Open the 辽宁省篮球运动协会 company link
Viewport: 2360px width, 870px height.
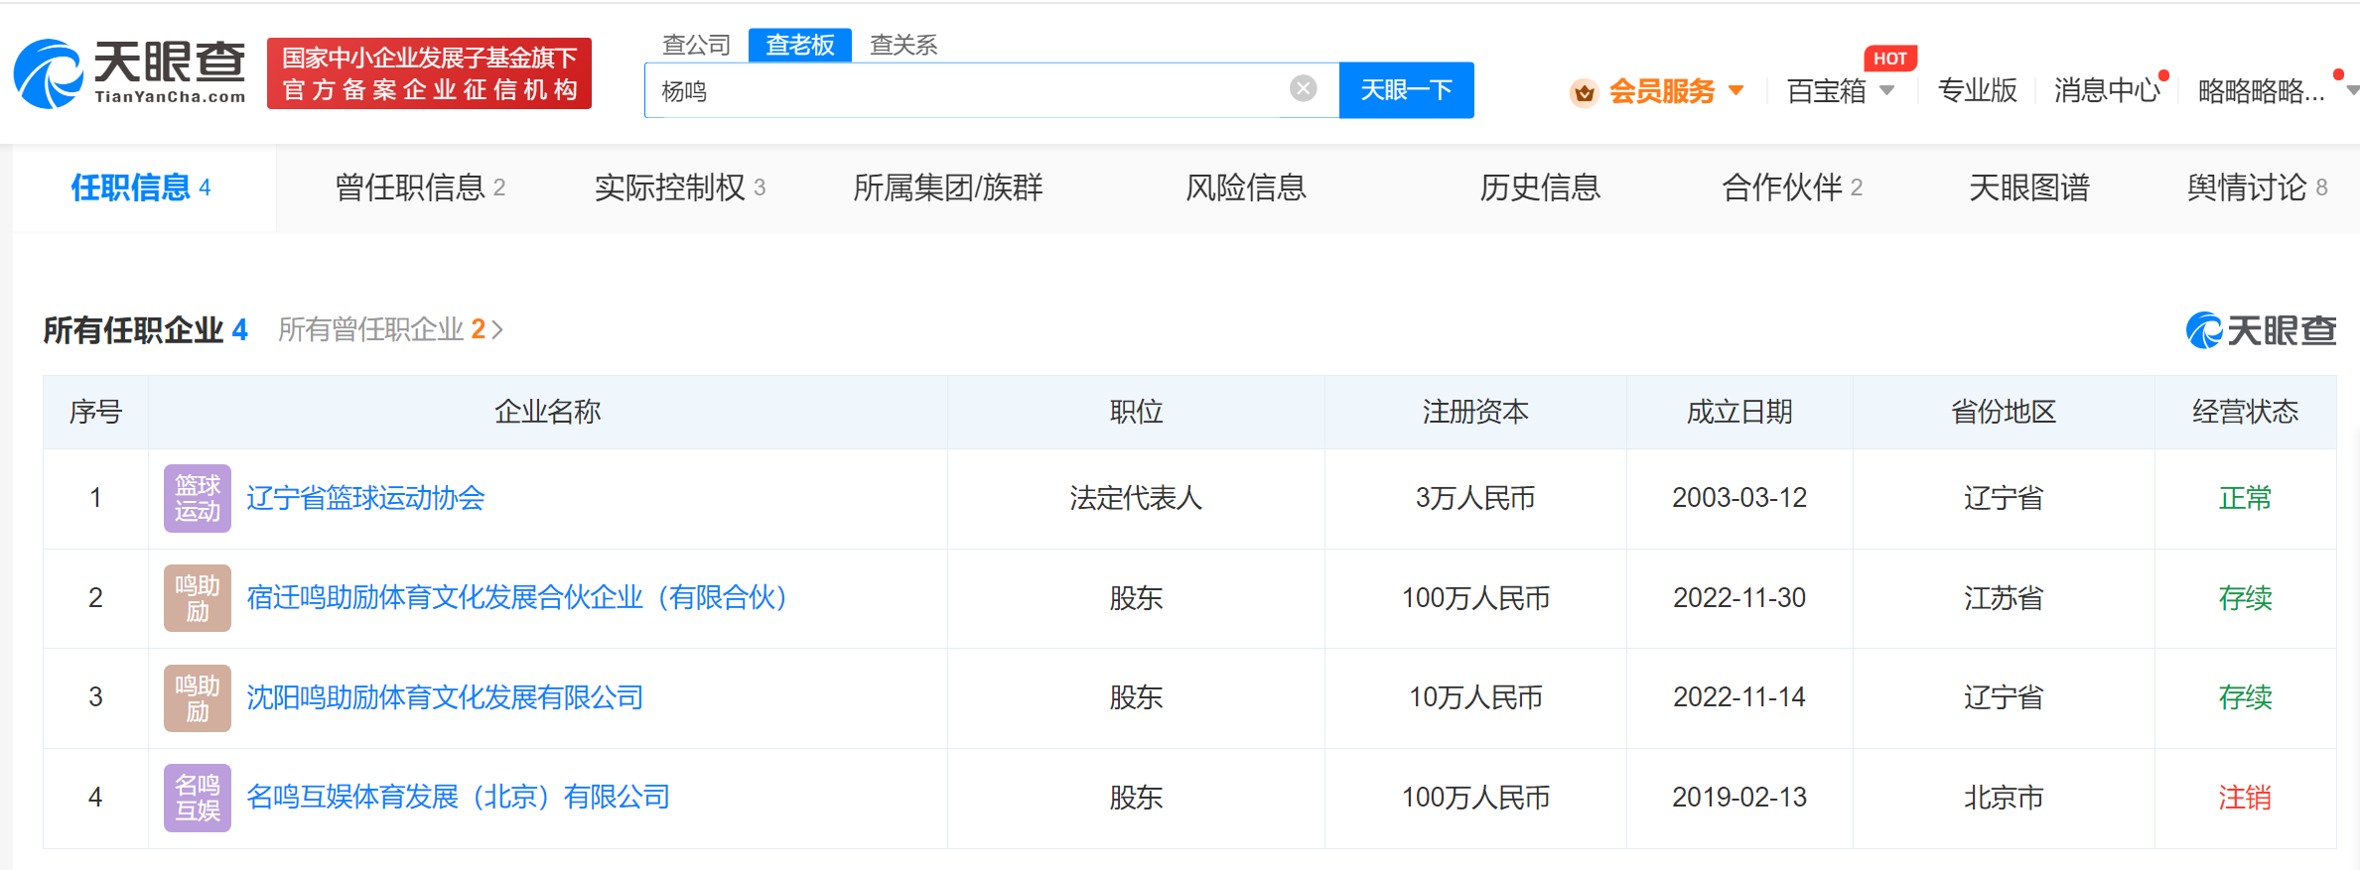click(365, 498)
